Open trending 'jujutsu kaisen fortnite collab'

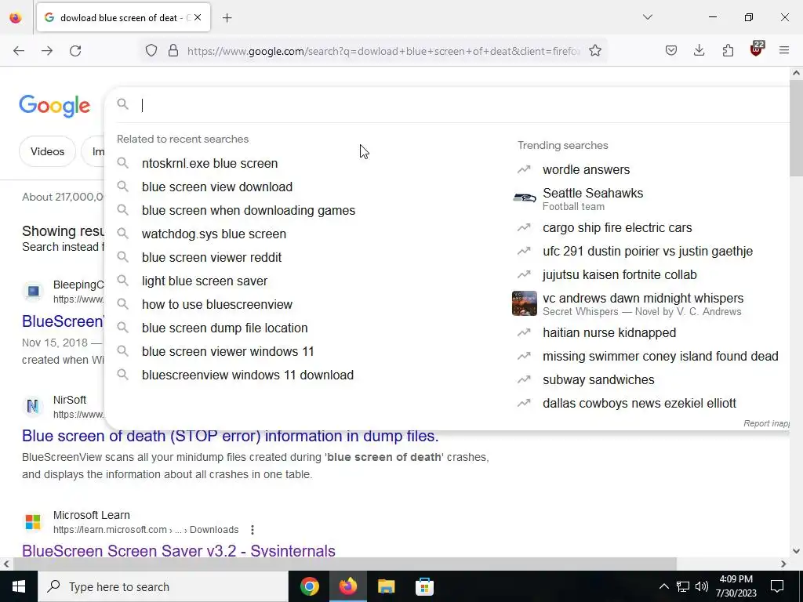(x=620, y=275)
